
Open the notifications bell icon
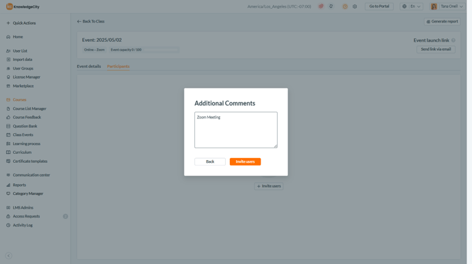click(x=331, y=6)
